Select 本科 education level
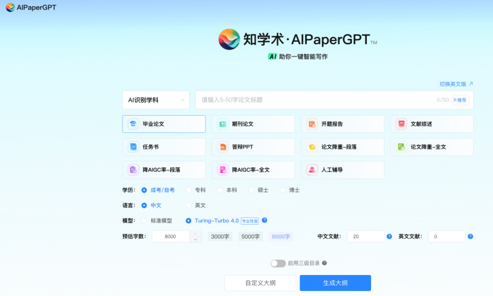Screen dimensions: 493x296 (227, 190)
